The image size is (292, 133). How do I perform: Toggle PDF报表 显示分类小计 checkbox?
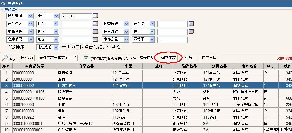pos(86,58)
